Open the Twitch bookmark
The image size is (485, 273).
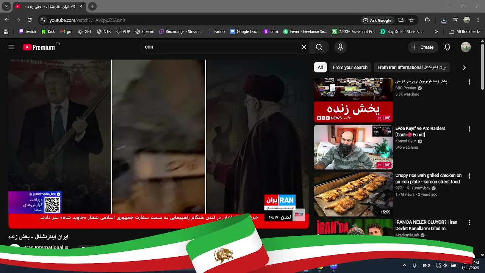pyautogui.click(x=27, y=31)
